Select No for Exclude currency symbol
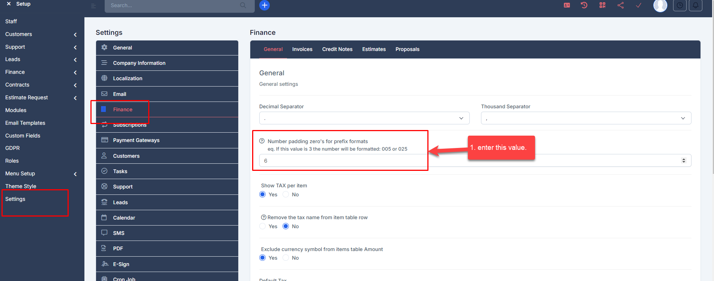The image size is (714, 281). (286, 258)
